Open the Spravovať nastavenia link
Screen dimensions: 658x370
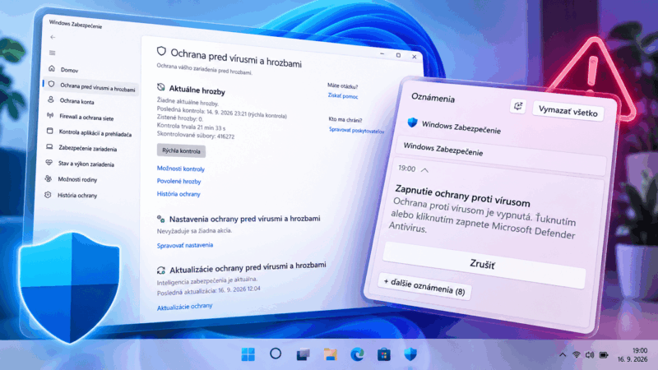[184, 245]
